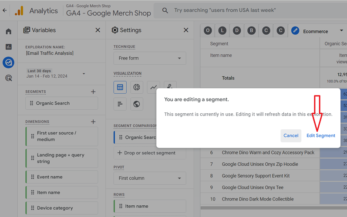Switch to the B tab
The image size is (347, 217).
pyautogui.click(x=251, y=30)
